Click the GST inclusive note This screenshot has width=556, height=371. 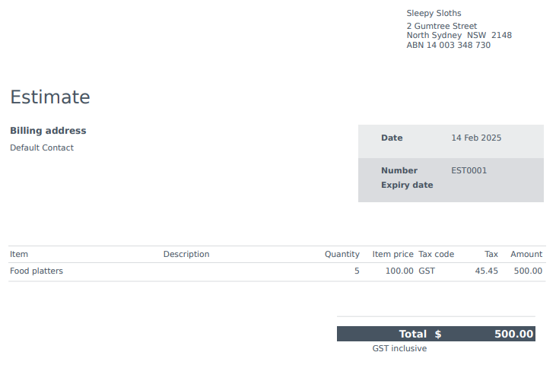click(399, 349)
